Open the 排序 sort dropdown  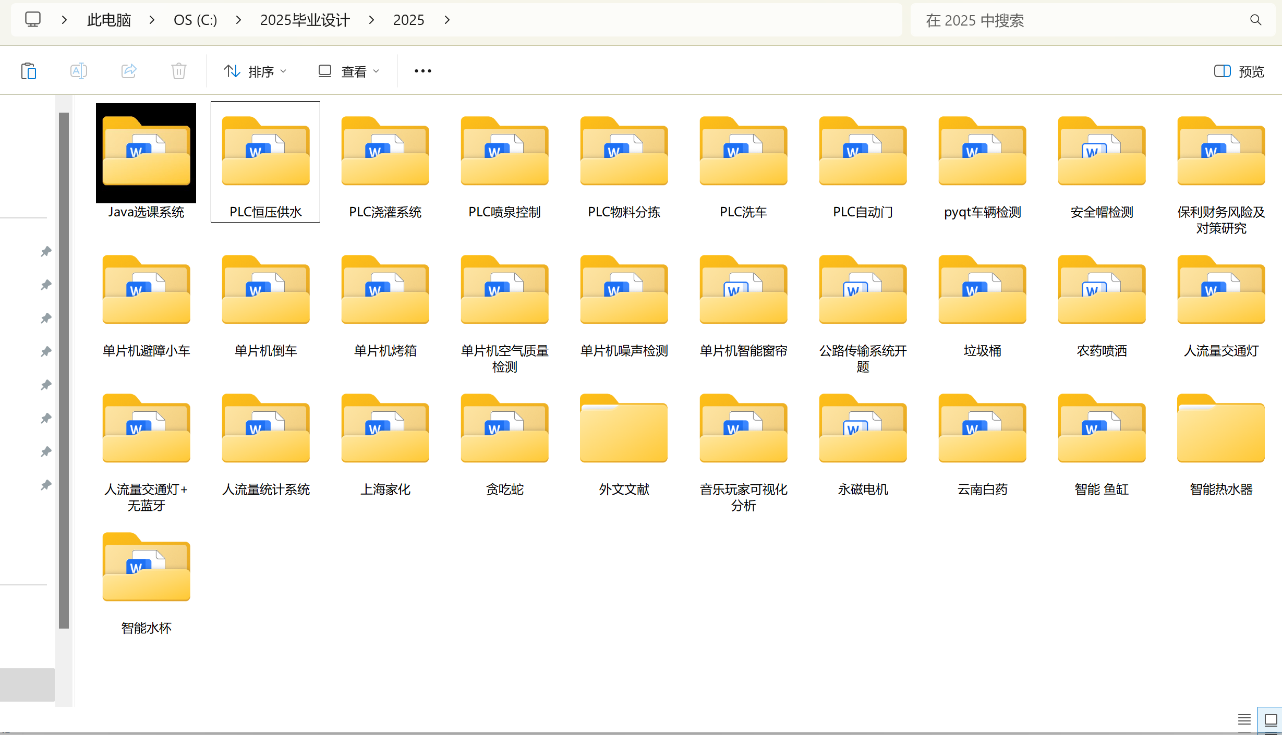tap(255, 71)
